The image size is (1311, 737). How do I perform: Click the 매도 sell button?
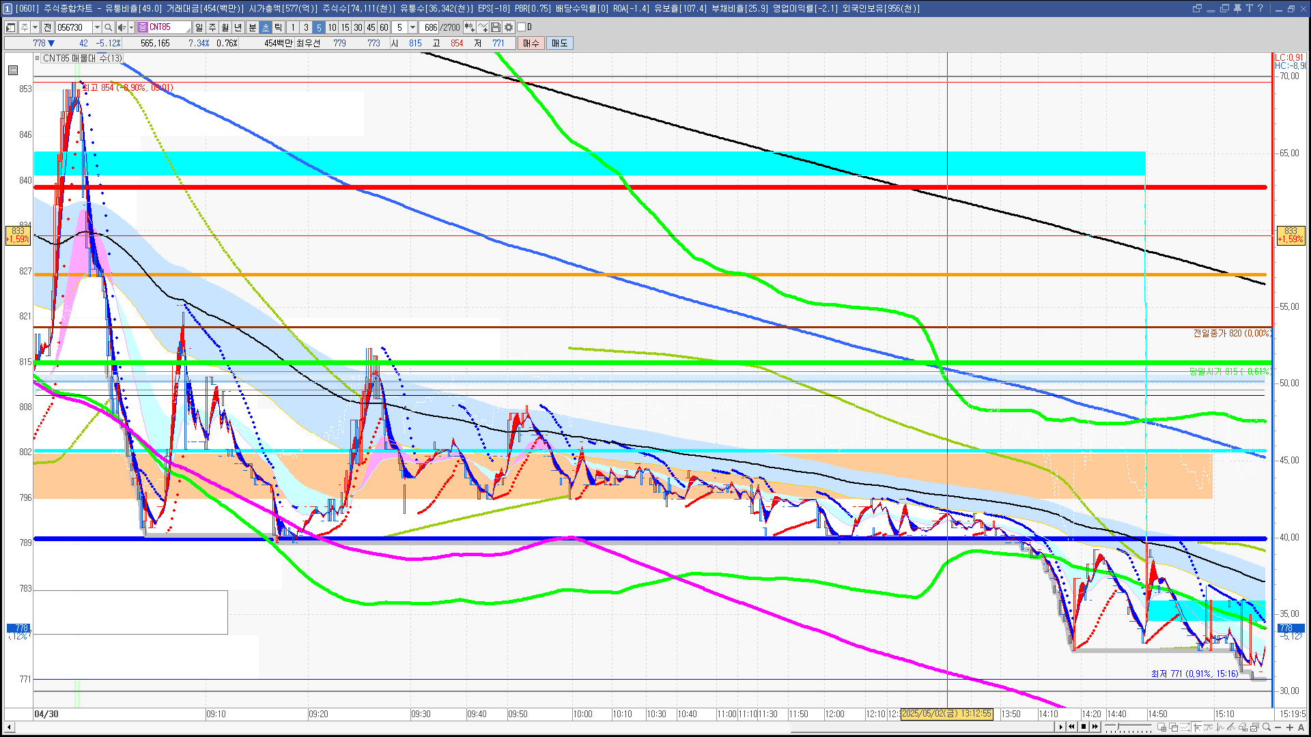tap(559, 43)
